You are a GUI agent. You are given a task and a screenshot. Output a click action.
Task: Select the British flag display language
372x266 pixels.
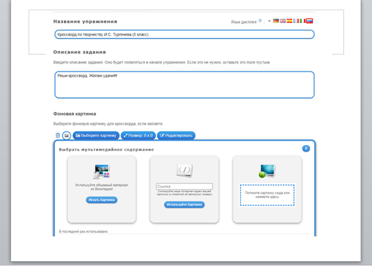point(283,21)
